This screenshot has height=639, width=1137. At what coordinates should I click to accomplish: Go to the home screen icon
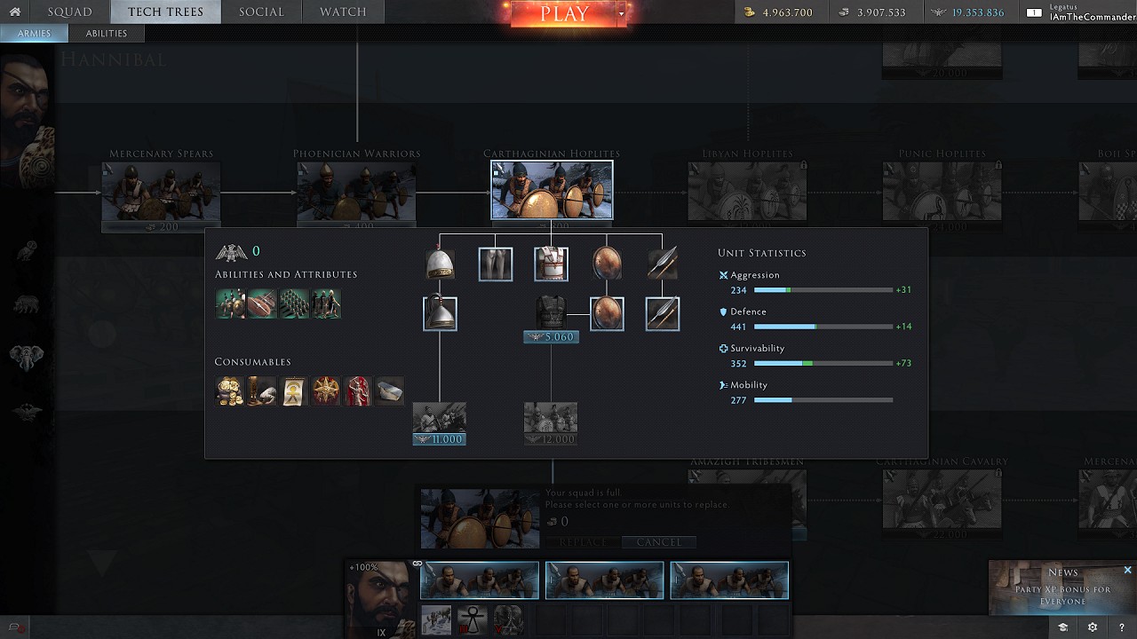click(14, 12)
